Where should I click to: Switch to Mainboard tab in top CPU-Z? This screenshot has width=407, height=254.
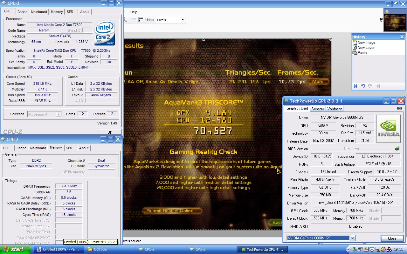(39, 12)
